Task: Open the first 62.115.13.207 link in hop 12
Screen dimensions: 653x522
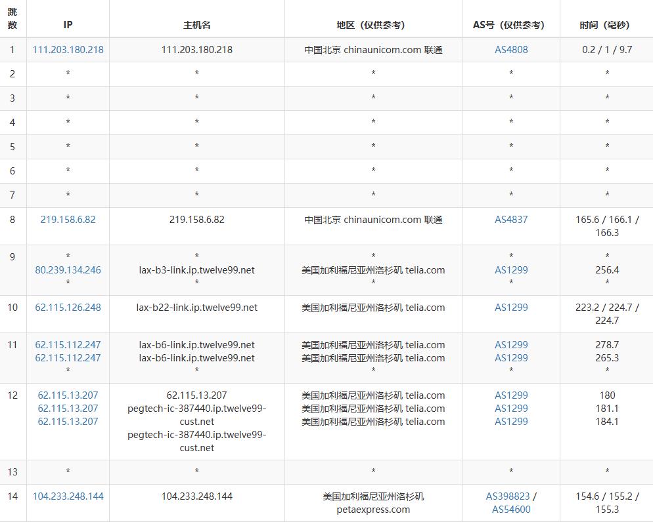Action: click(68, 395)
